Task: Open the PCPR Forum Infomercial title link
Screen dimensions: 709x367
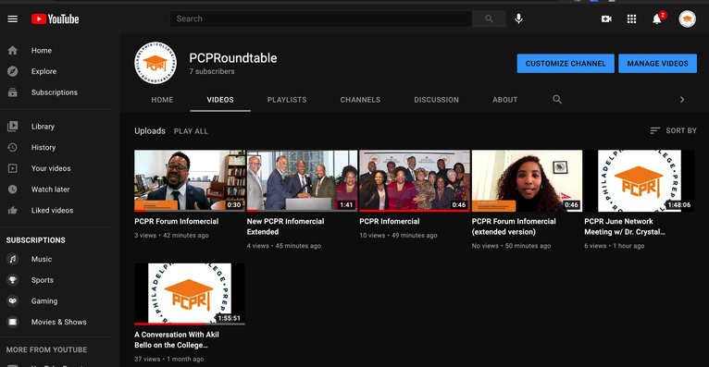Action: [x=177, y=221]
